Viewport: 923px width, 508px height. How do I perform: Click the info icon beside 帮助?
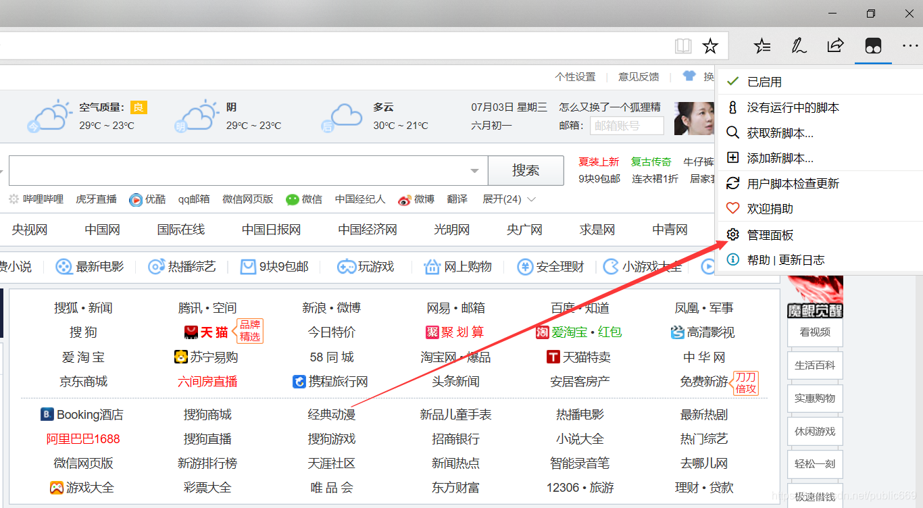click(x=732, y=259)
